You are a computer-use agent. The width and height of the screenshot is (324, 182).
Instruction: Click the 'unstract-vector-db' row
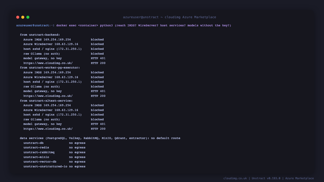[54, 162]
